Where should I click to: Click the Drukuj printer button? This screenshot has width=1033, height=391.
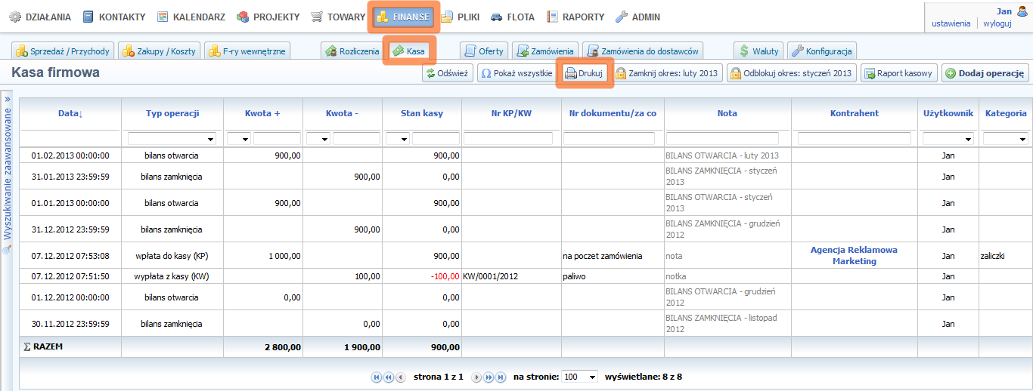click(585, 73)
